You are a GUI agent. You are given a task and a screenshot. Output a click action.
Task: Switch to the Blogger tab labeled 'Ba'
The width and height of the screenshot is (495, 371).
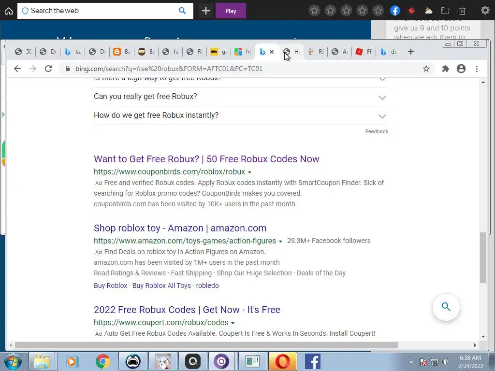(x=122, y=52)
